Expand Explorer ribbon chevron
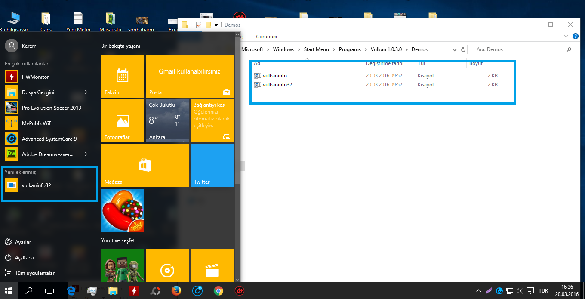The height and width of the screenshot is (299, 585). pyautogui.click(x=566, y=37)
